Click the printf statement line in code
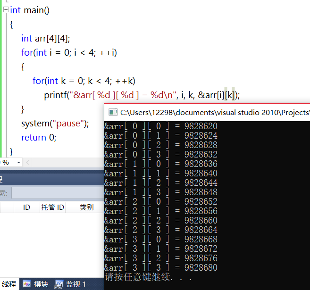This screenshot has width=310, height=290. tap(142, 95)
